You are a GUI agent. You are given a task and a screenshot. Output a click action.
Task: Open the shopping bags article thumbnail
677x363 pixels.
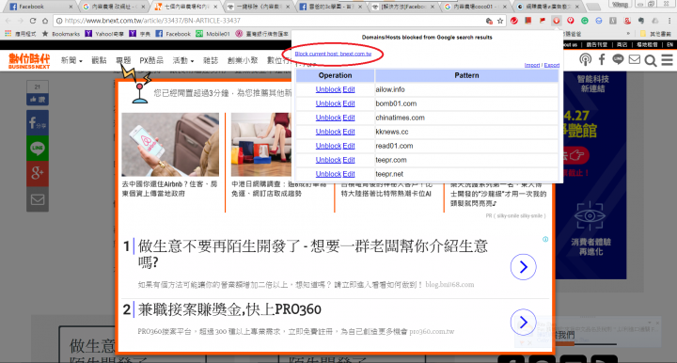pos(261,145)
